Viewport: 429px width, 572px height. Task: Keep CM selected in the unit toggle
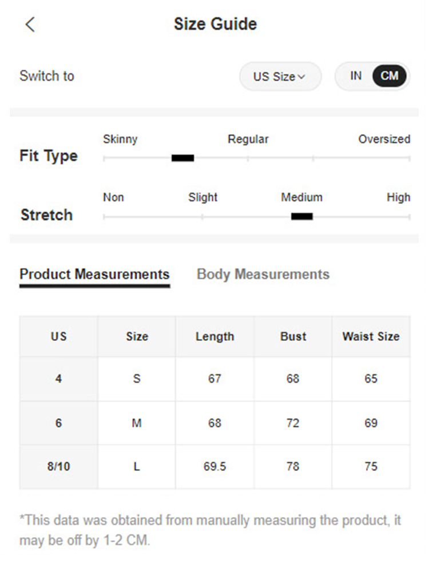390,75
